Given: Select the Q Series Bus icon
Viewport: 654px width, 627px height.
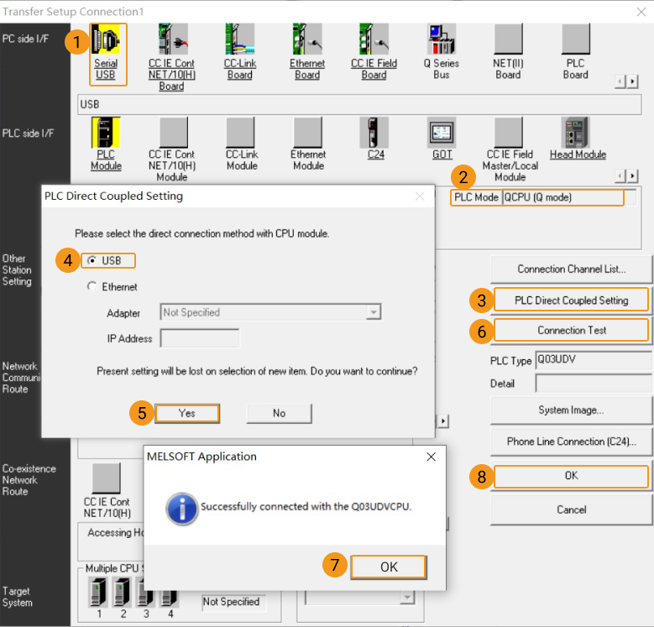Looking at the screenshot, I should 442,39.
